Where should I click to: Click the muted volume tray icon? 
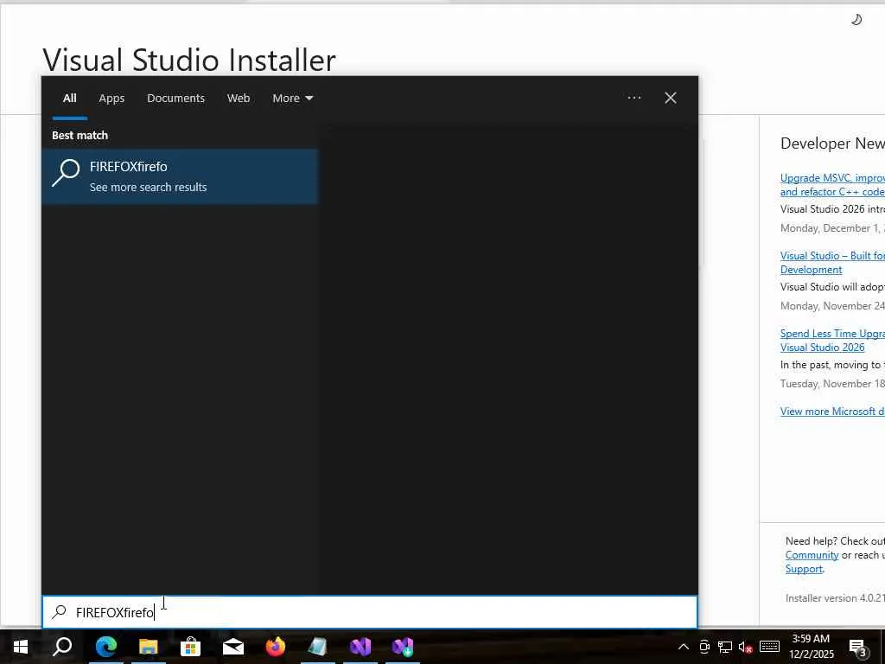[x=746, y=647]
